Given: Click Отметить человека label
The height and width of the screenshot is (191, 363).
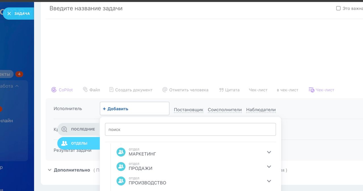Looking at the screenshot, I should (x=189, y=90).
